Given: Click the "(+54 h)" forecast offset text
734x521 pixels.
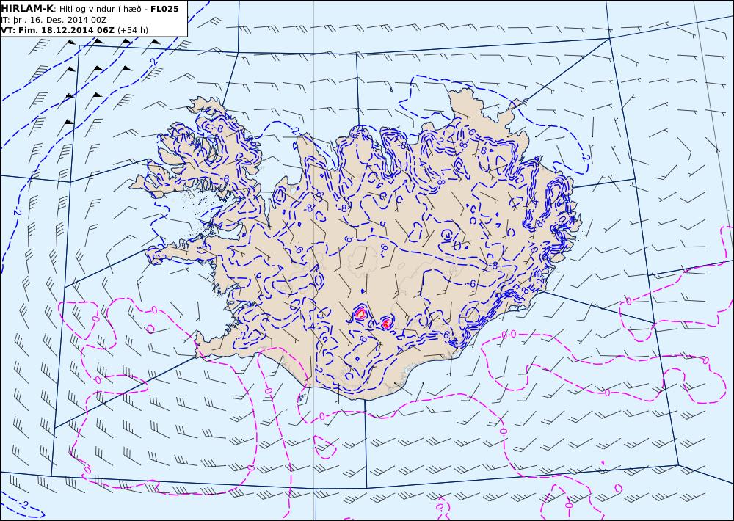Looking at the screenshot, I should [133, 30].
